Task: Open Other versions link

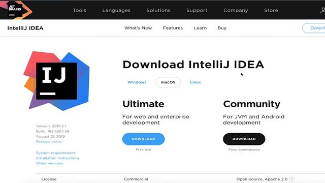Action: 49,163
